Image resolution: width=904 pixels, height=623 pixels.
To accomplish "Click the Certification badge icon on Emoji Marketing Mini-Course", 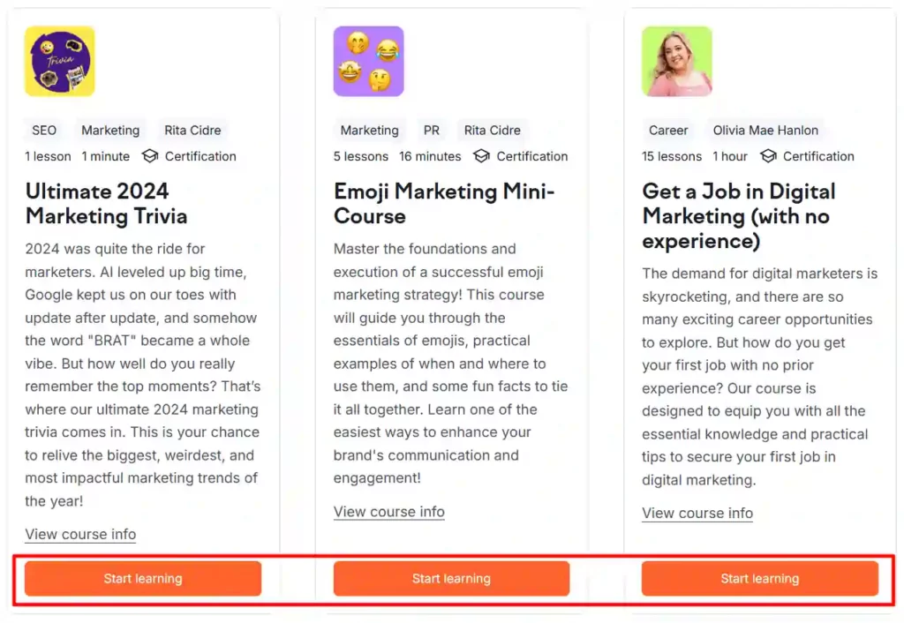I will click(x=479, y=156).
